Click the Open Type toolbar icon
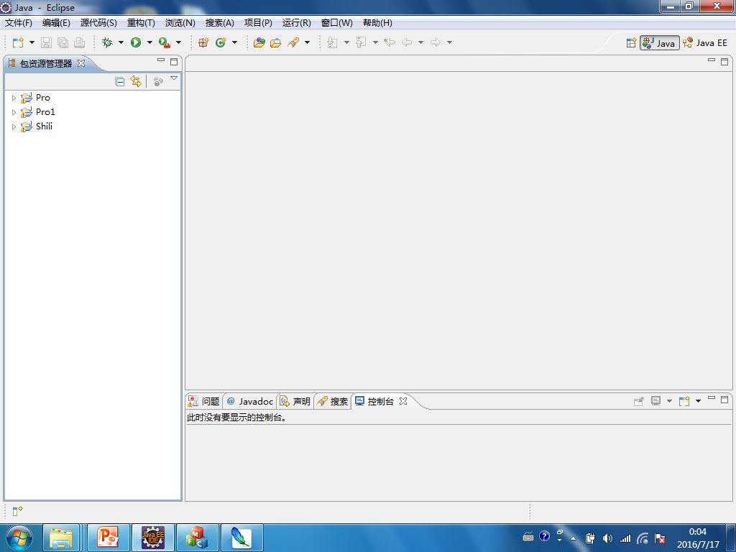736x552 pixels. coord(259,42)
